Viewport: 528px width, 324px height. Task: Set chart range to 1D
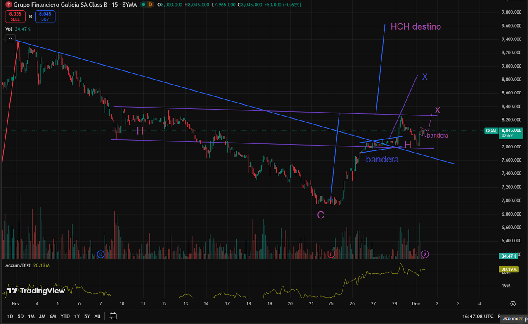coord(10,316)
